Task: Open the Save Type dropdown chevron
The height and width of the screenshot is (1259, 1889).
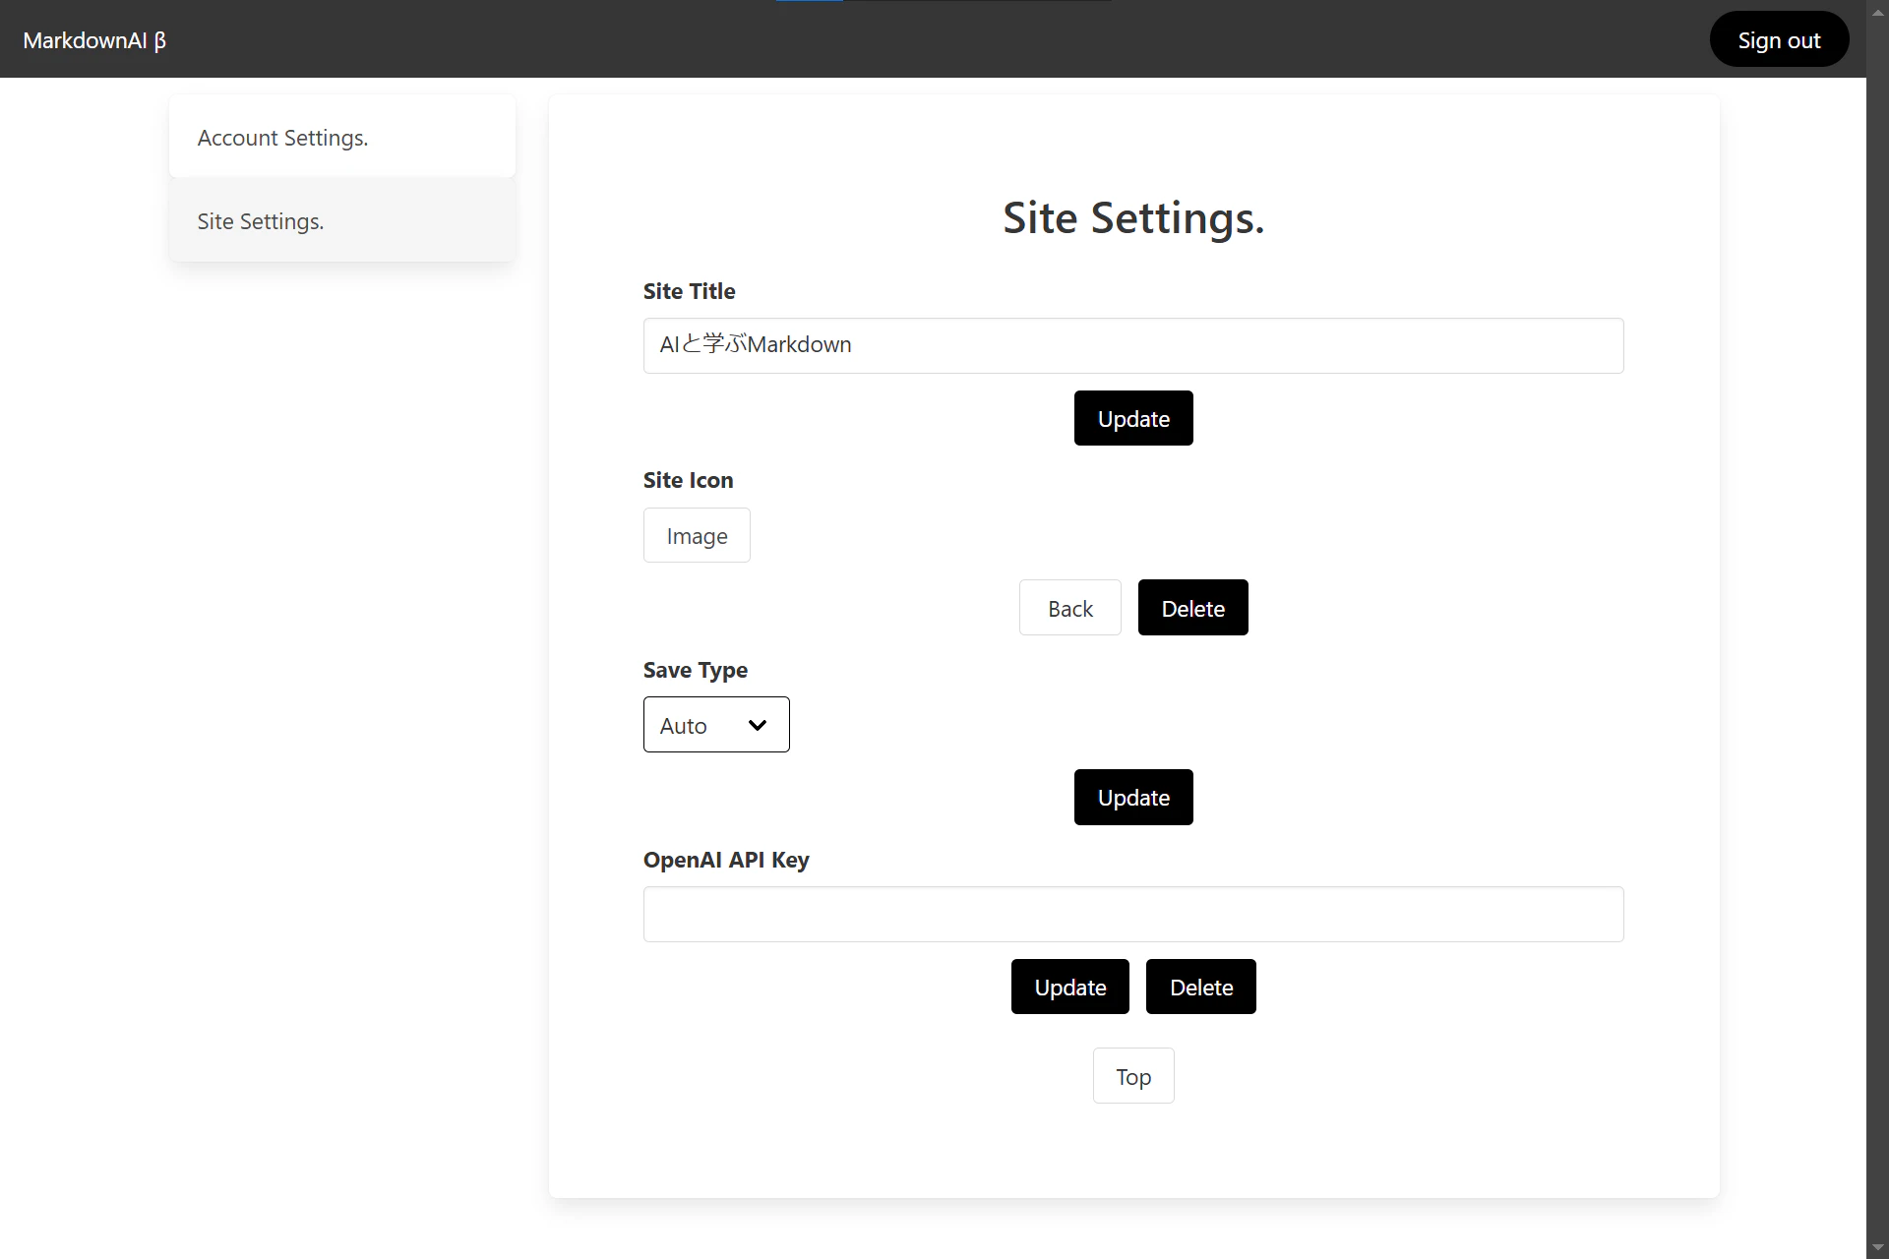Action: coord(757,725)
